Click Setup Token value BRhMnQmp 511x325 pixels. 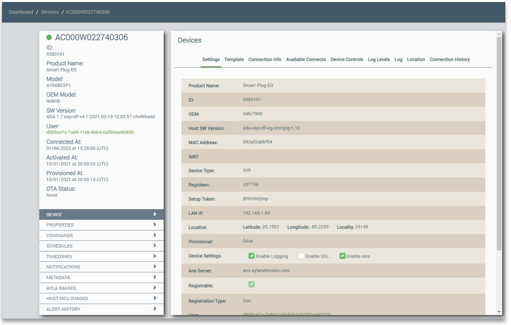click(255, 199)
